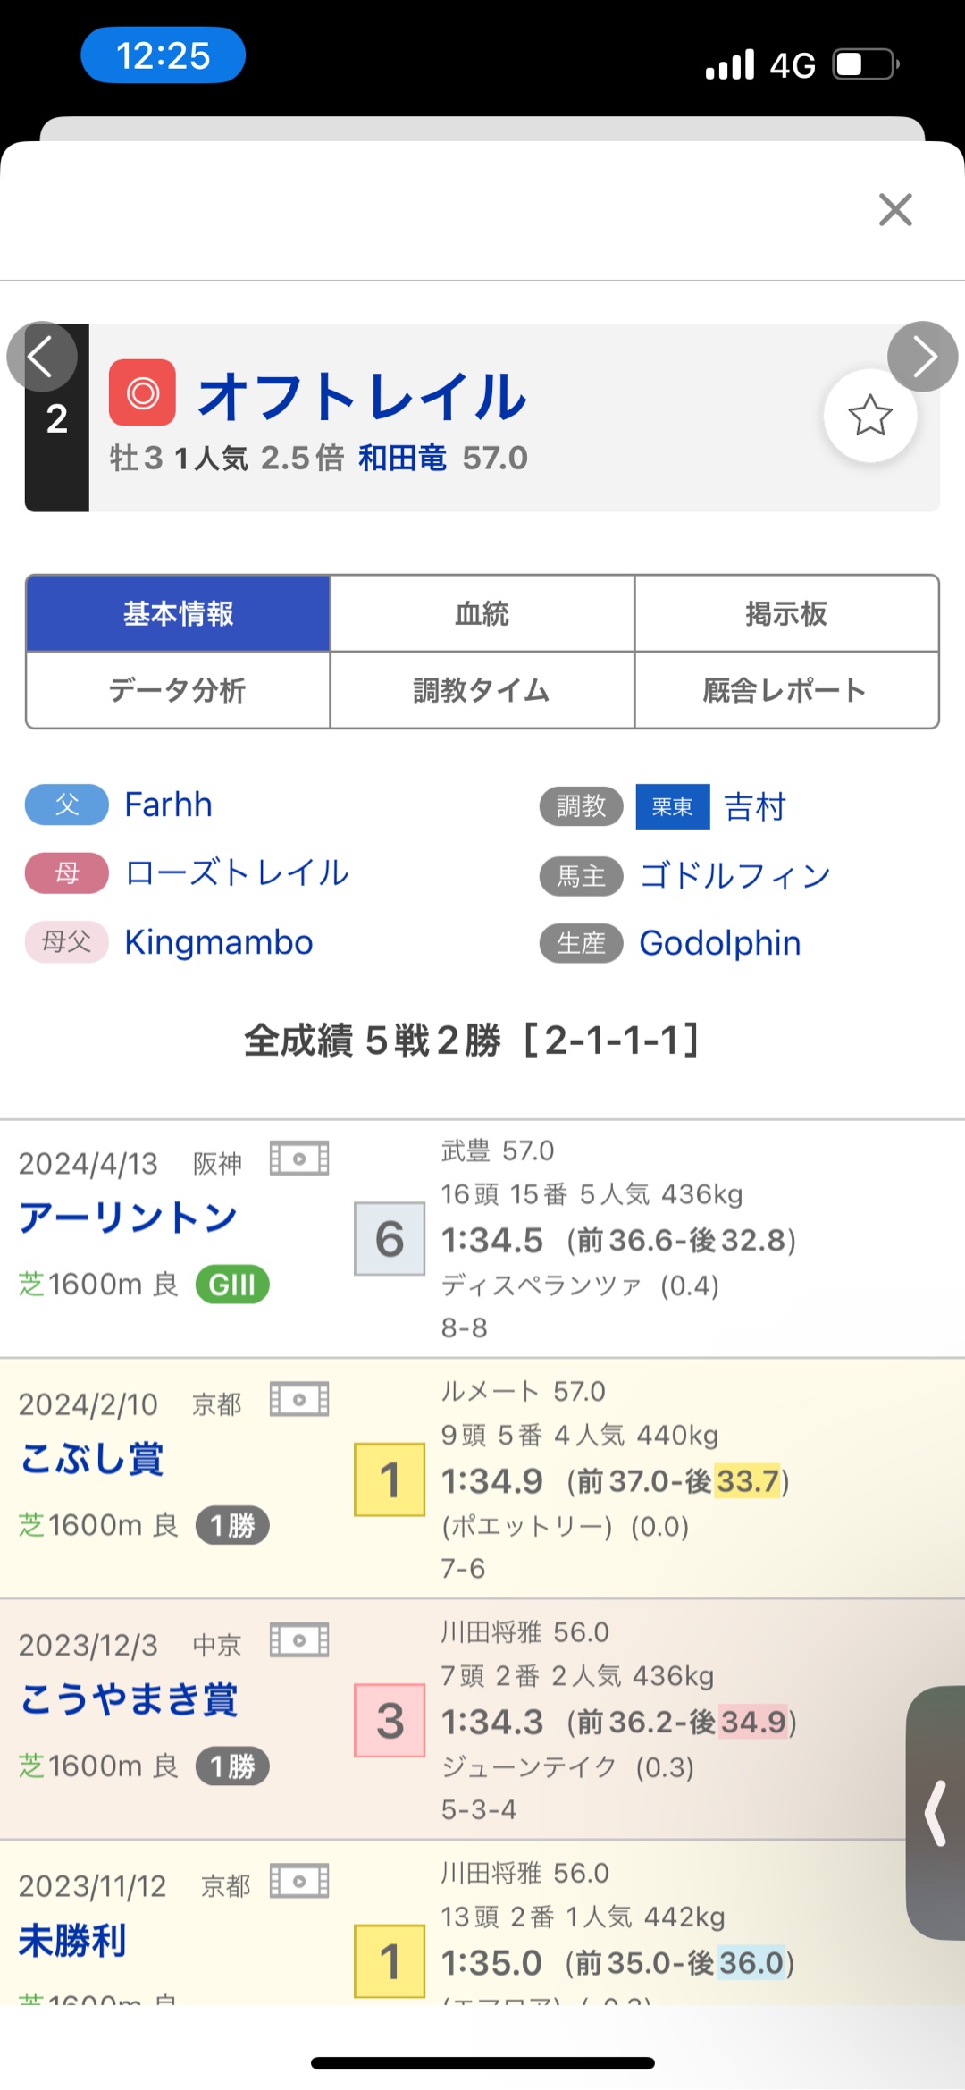Open sire Farhh link
Viewport: 965px width, 2090px height.
pyautogui.click(x=168, y=805)
